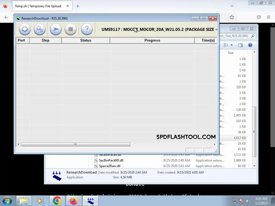Image resolution: width=275 pixels, height=206 pixels.
Task: Open Action Center flag tray icon
Action: (241, 201)
